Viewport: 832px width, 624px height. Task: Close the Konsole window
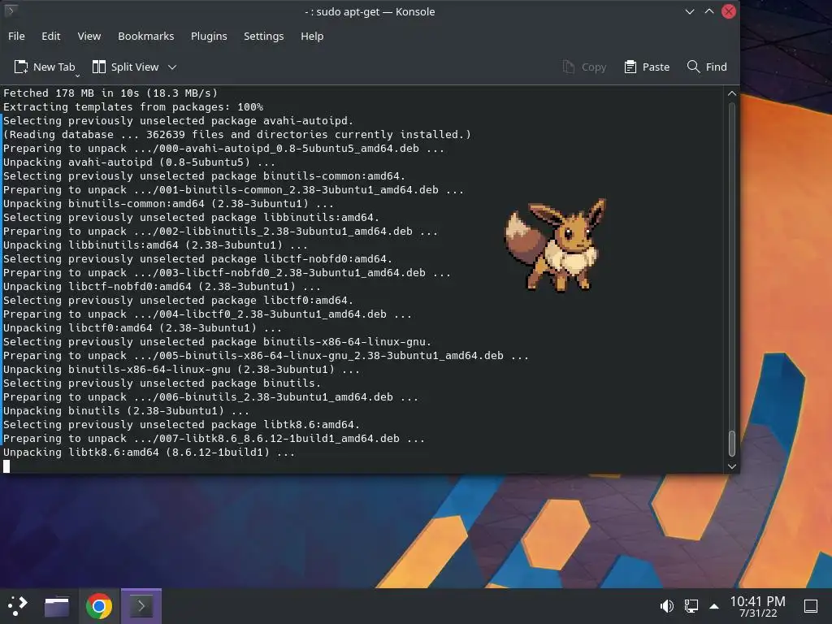(729, 11)
